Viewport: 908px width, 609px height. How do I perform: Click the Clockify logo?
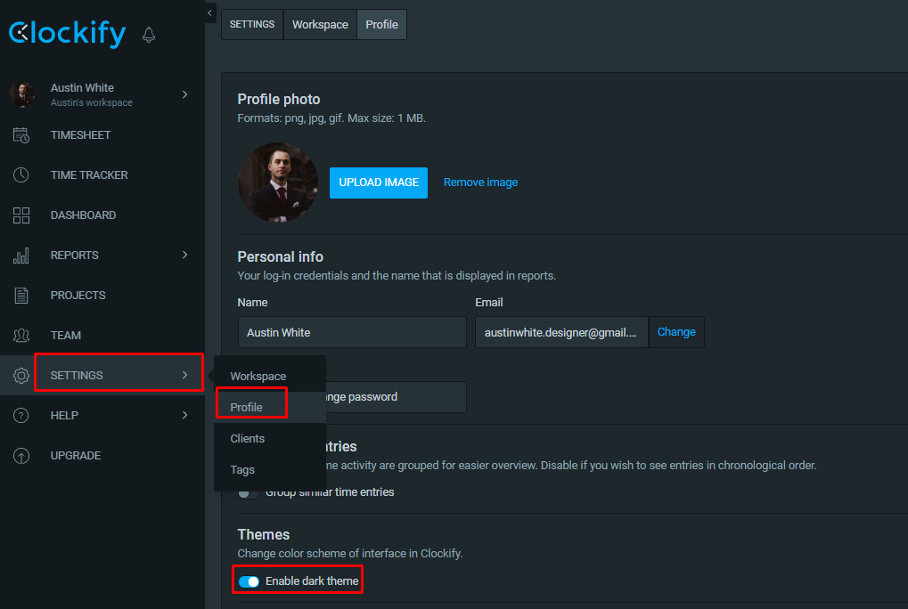pos(67,34)
